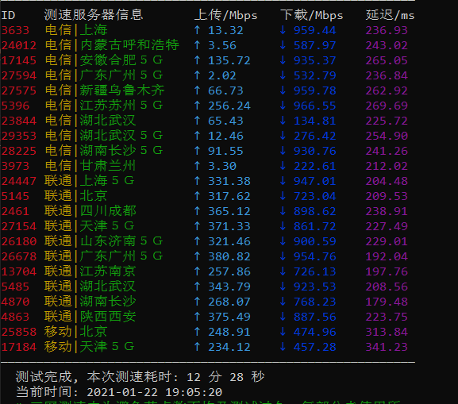Select server ID 27154
Image resolution: width=458 pixels, height=404 pixels.
pos(19,226)
